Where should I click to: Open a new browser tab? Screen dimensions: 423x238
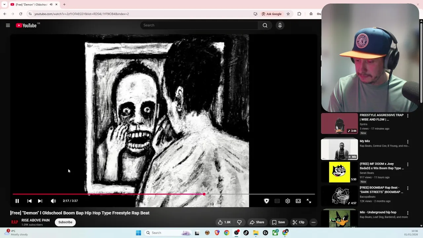coord(64,4)
